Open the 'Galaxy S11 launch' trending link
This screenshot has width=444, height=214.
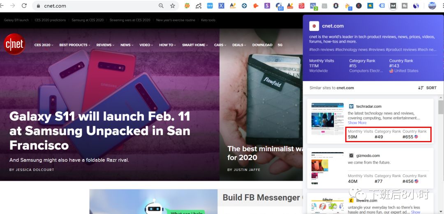[x=16, y=20]
